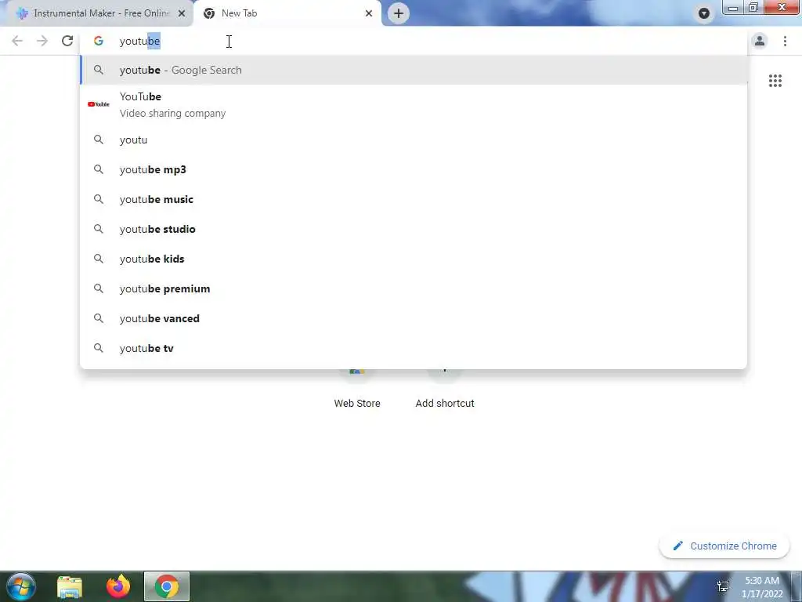802x602 pixels.
Task: Select the 'youtube kids' suggestion
Action: coord(414,259)
